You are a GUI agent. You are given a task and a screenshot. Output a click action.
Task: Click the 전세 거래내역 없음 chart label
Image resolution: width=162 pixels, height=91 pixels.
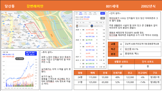click(8, 57)
